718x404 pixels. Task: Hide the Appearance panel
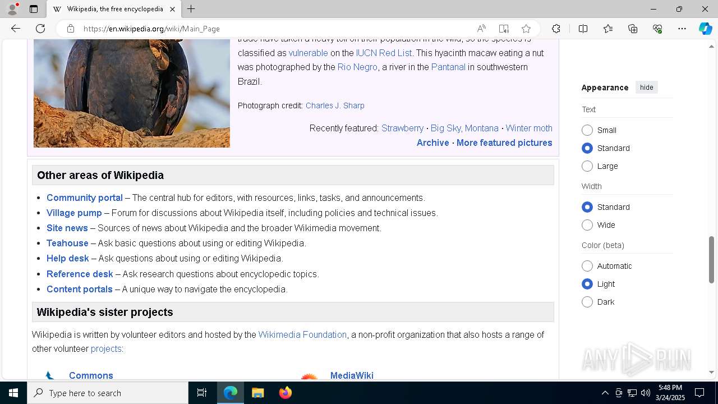tap(646, 88)
